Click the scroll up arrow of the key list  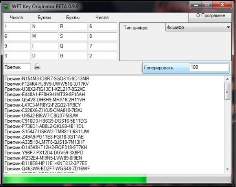(x=227, y=79)
